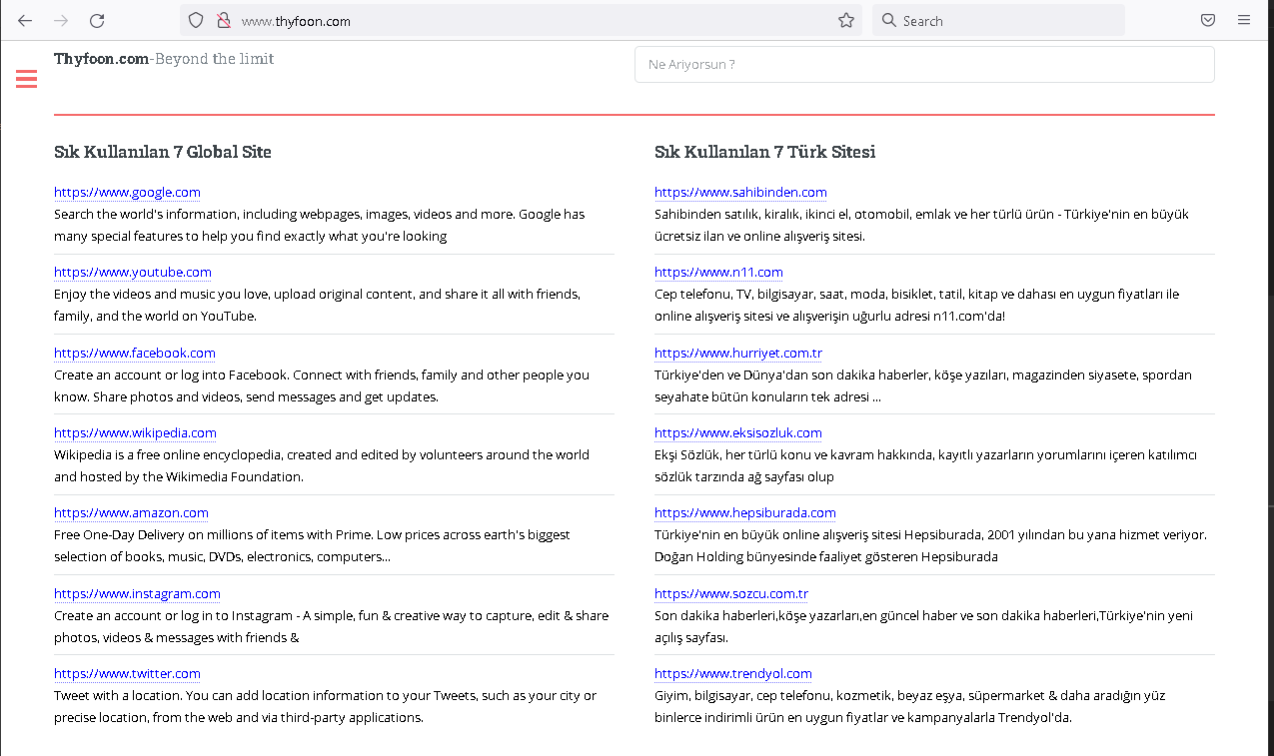This screenshot has height=756, width=1274.
Task: Click the forward navigation arrow
Action: (x=61, y=21)
